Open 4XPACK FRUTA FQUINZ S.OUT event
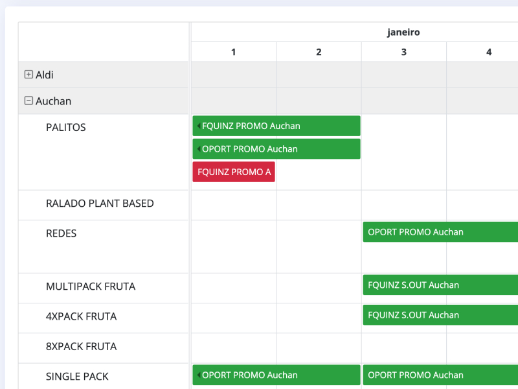 tap(440, 314)
